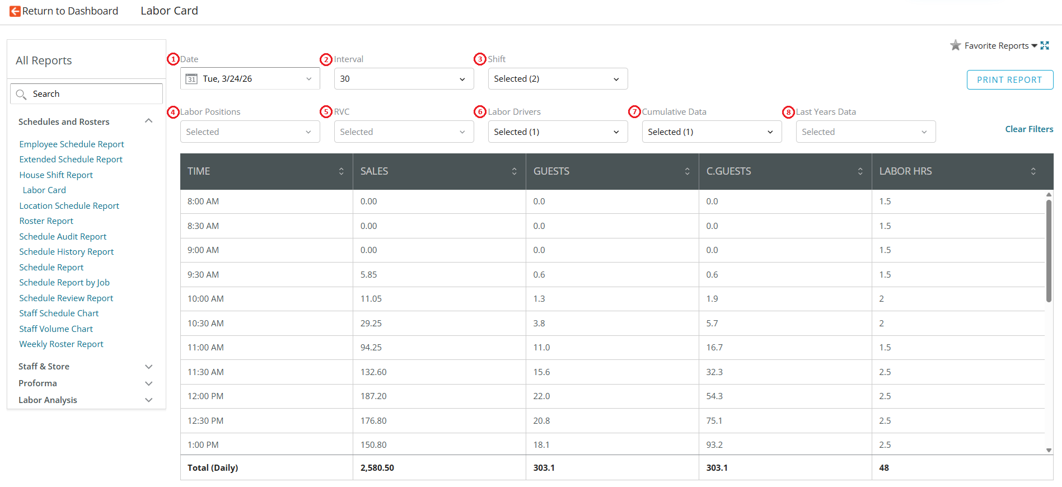The image size is (1062, 487).
Task: Open Schedule Report link
Action: point(52,268)
